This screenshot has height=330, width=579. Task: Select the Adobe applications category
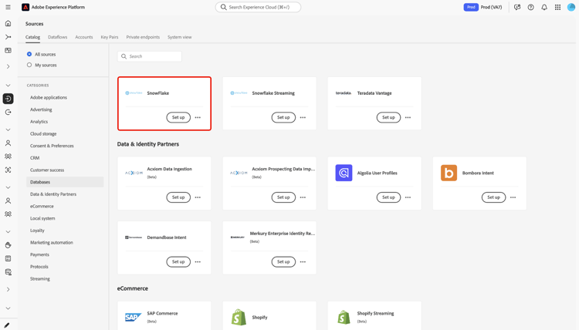(49, 97)
